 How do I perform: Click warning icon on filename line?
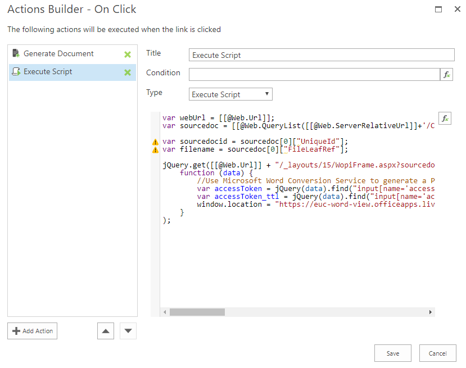(x=155, y=150)
